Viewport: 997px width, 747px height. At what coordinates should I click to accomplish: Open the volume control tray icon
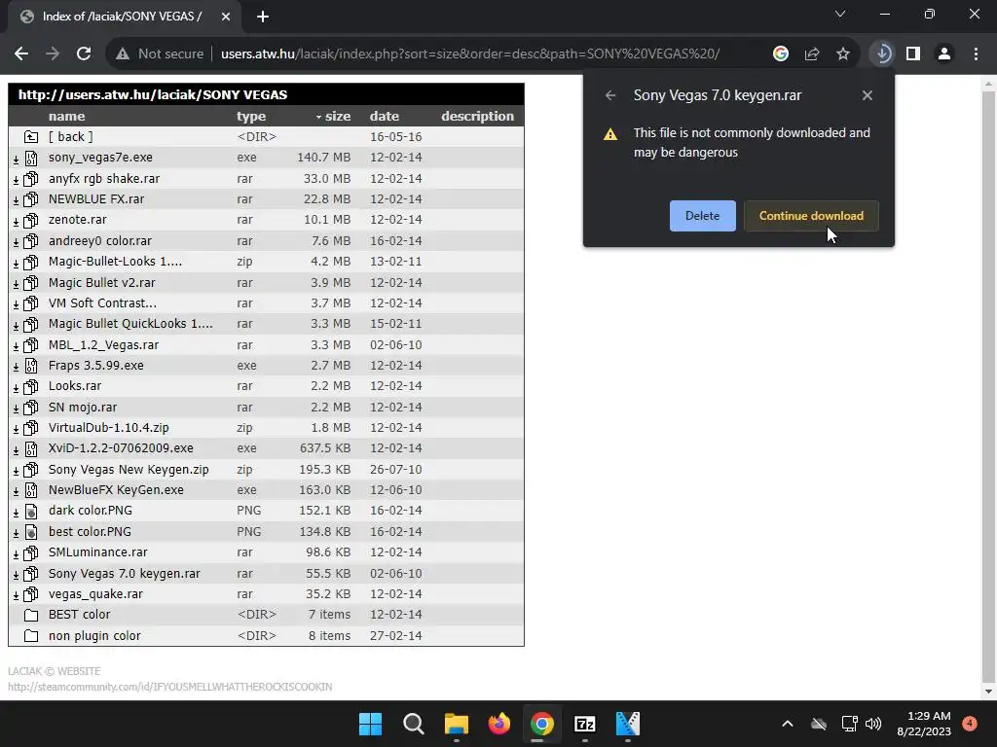(x=873, y=724)
